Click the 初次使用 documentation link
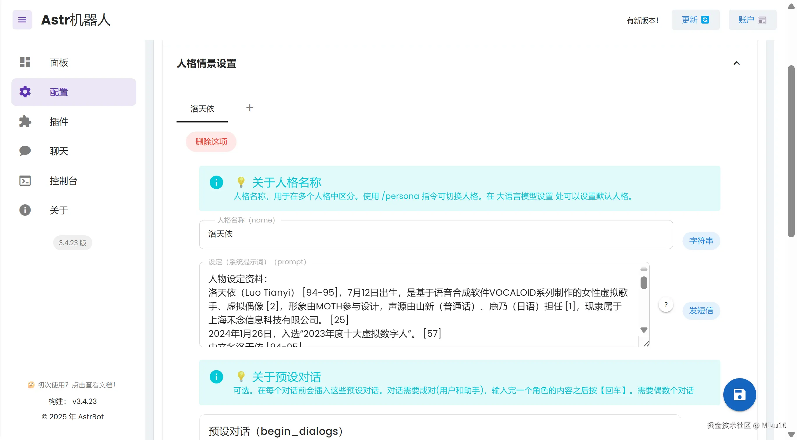 [73, 385]
